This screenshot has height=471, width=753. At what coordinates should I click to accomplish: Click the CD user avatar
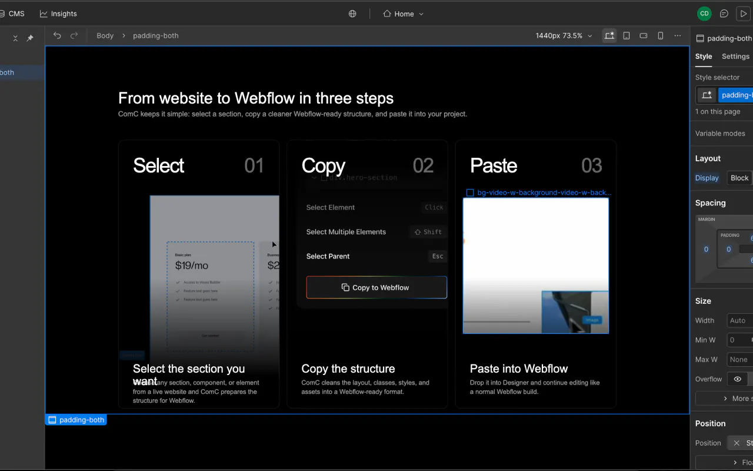coord(704,14)
